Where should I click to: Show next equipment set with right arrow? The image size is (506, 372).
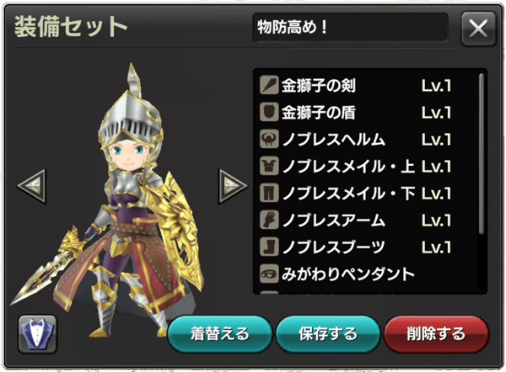[233, 186]
